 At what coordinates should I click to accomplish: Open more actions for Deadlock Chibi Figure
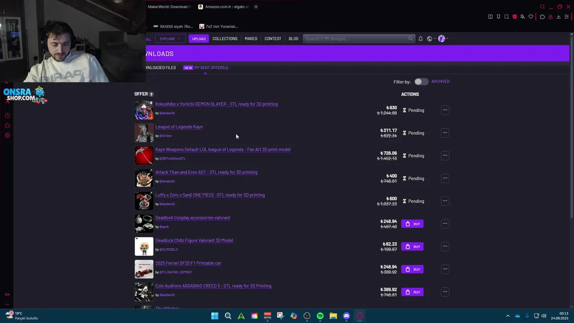(445, 246)
